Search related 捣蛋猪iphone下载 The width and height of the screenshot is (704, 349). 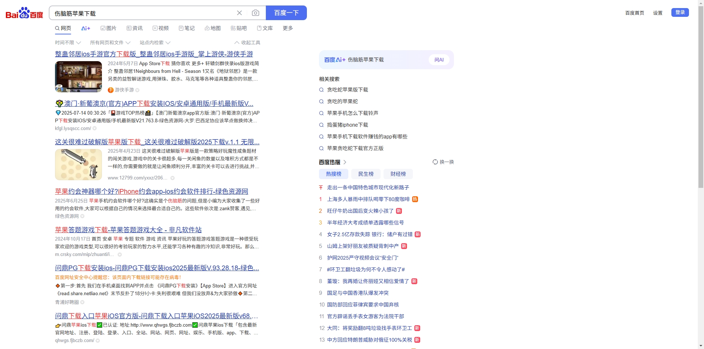(347, 125)
